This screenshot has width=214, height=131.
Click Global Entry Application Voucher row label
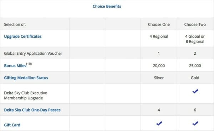[x=33, y=53]
